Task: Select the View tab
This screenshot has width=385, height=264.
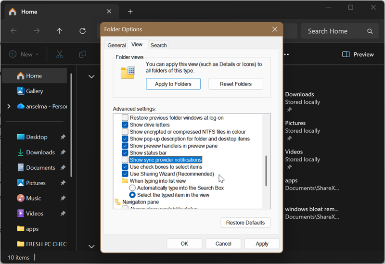Action: pyautogui.click(x=137, y=44)
